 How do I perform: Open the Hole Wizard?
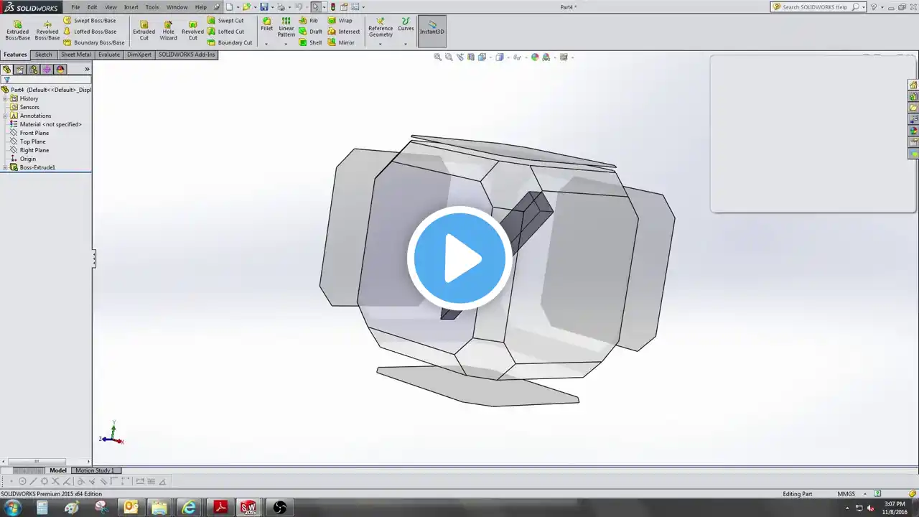coord(168,30)
